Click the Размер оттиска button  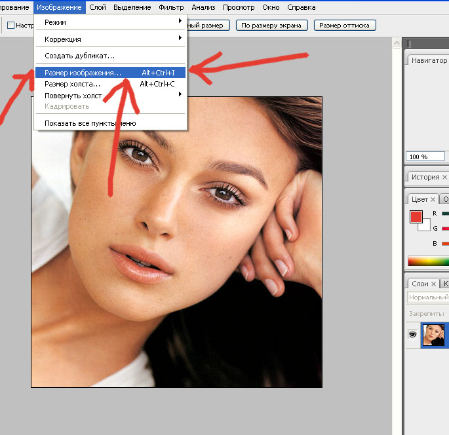coord(345,25)
